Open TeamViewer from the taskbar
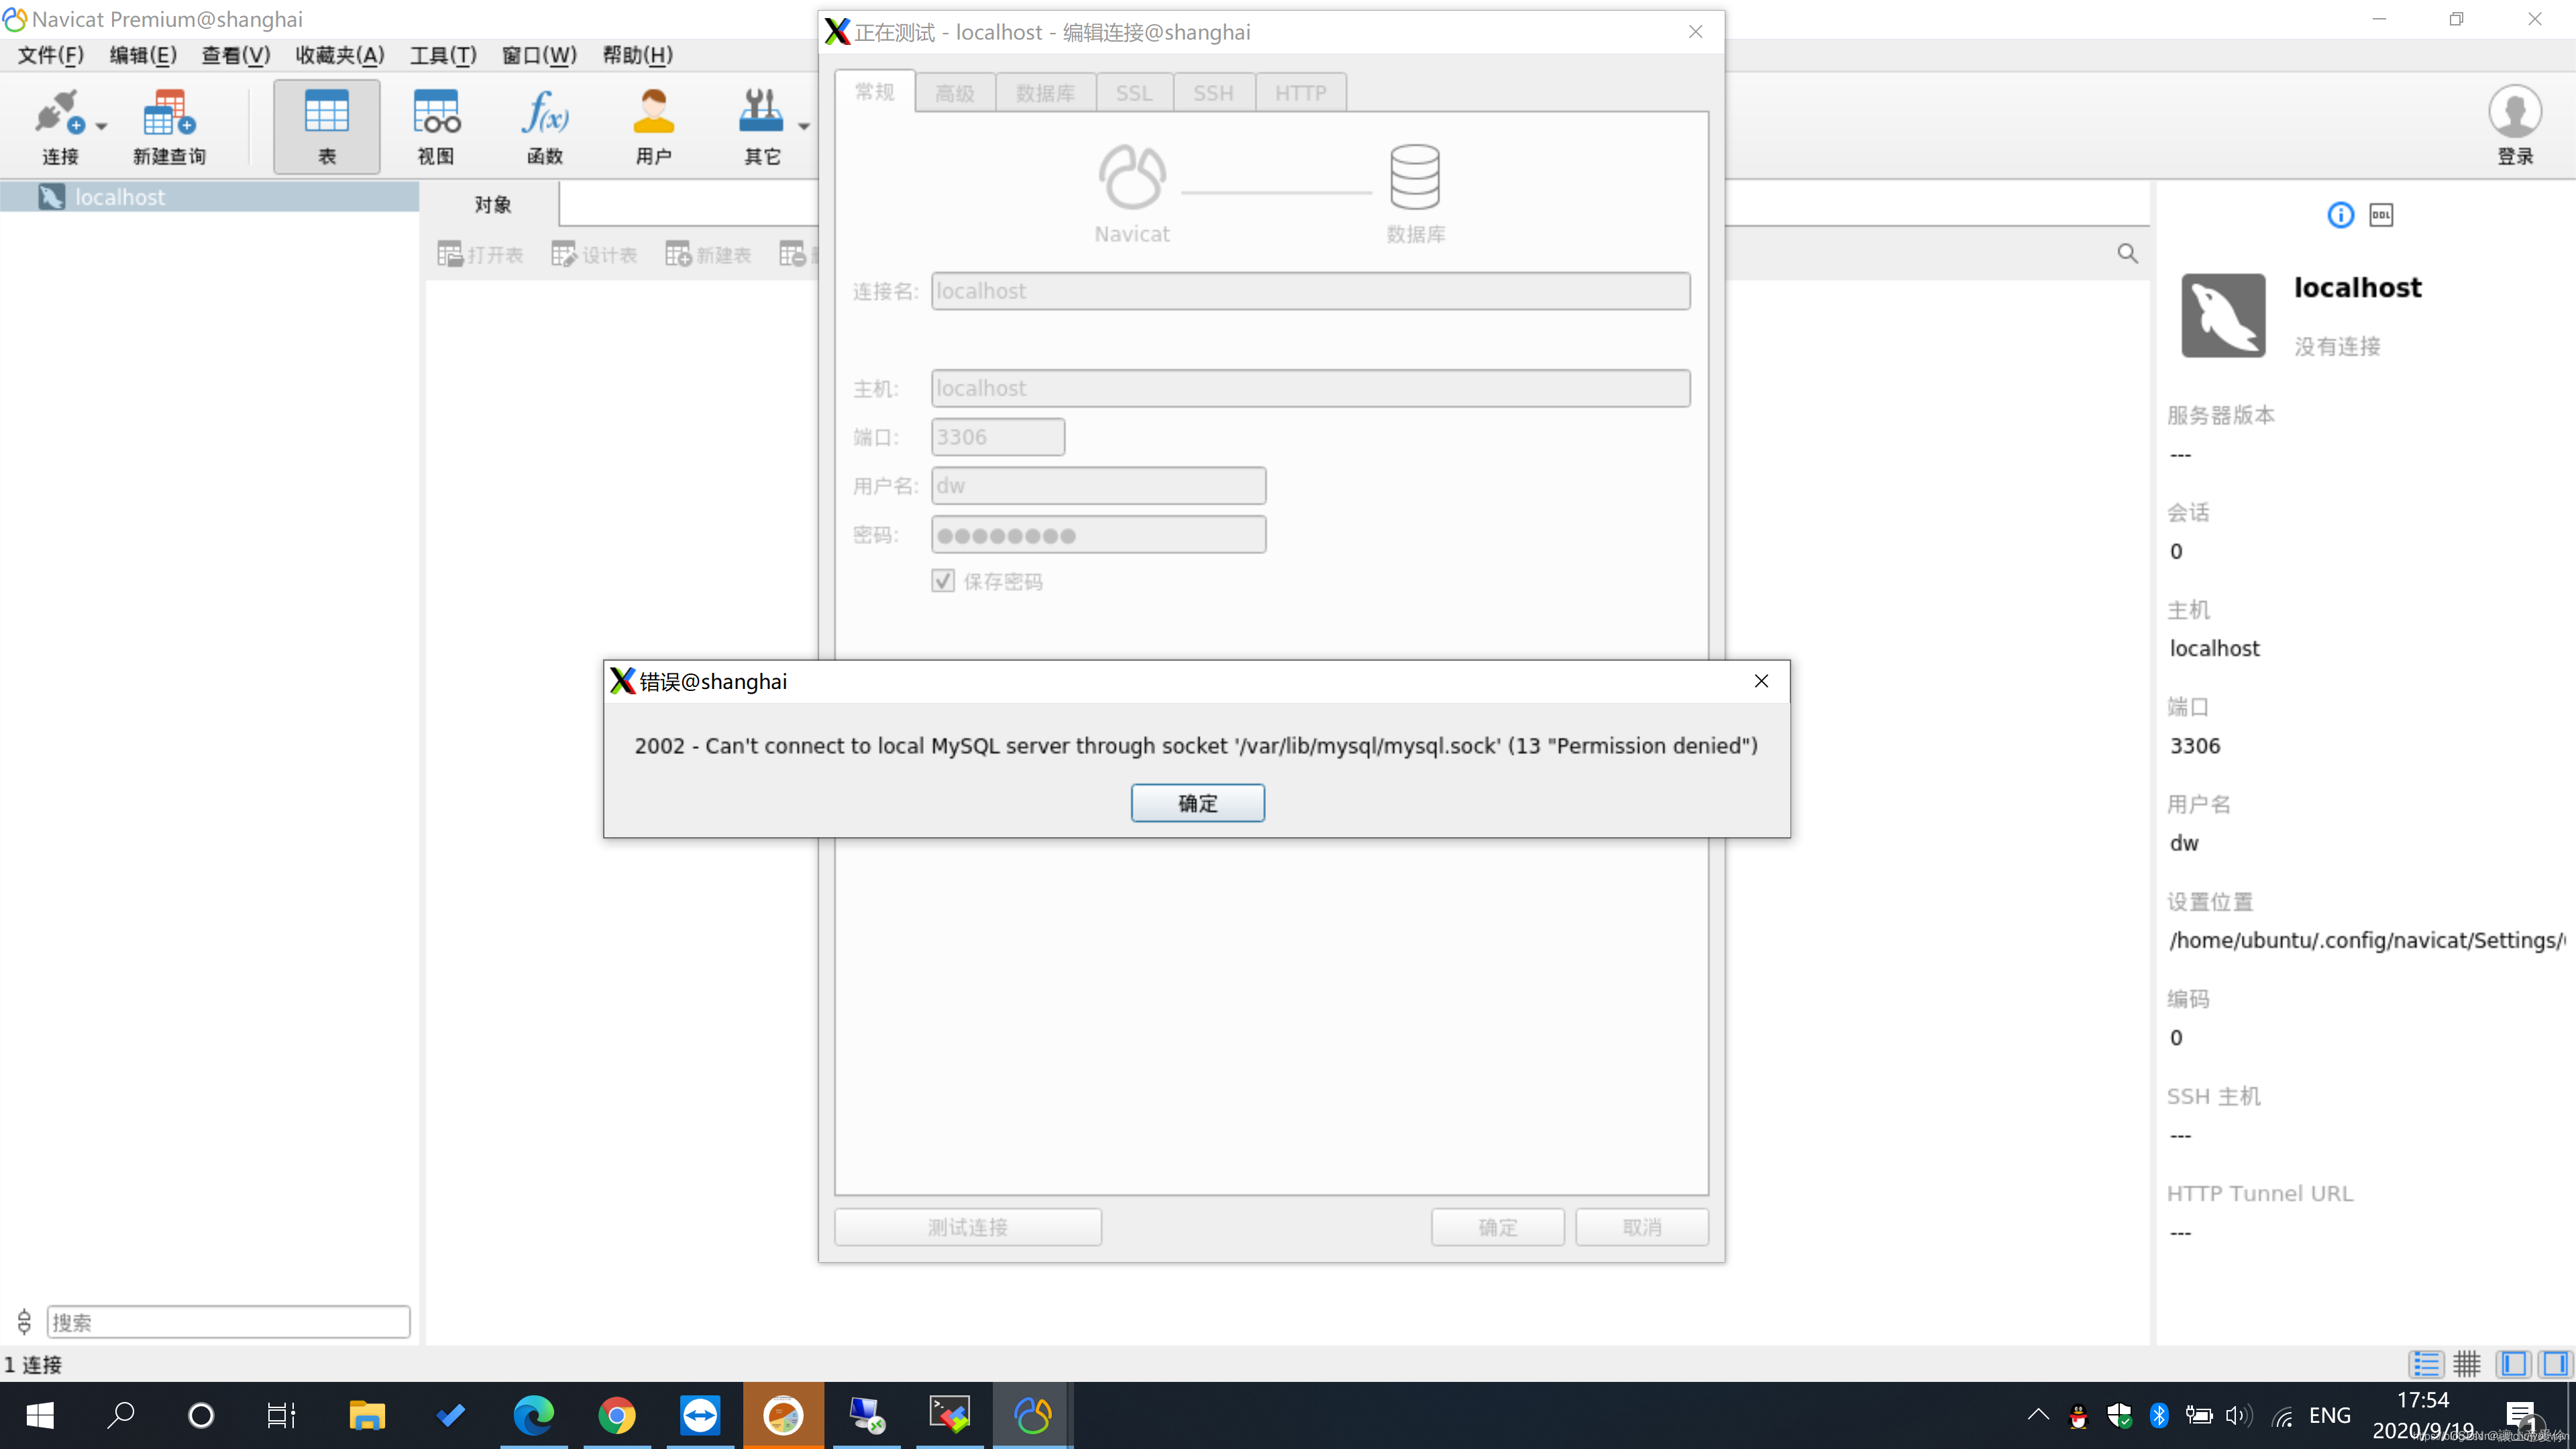The width and height of the screenshot is (2576, 1449). pos(700,1416)
